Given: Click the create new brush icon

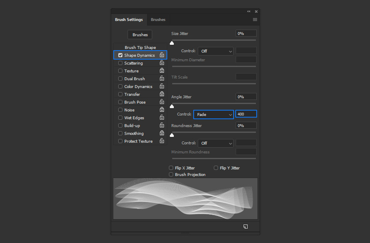Looking at the screenshot, I should click(246, 226).
